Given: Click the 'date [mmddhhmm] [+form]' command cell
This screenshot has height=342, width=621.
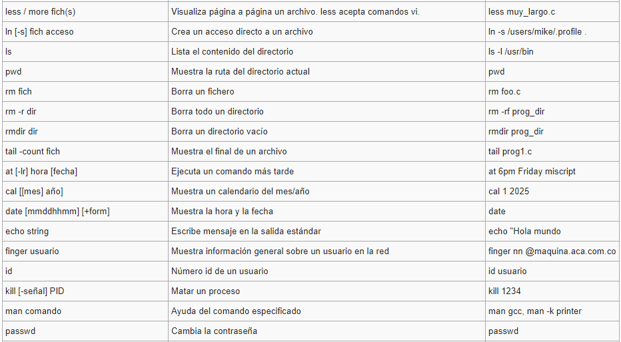Looking at the screenshot, I should (x=57, y=212).
